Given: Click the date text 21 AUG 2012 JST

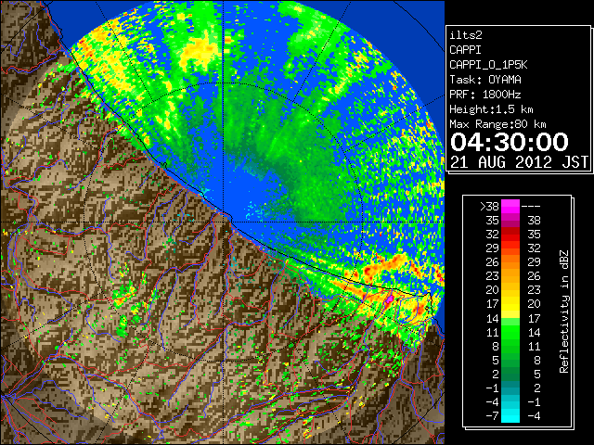Looking at the screenshot, I should coord(519,162).
